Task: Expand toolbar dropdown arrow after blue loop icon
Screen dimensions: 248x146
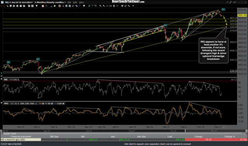Action: tap(84, 6)
